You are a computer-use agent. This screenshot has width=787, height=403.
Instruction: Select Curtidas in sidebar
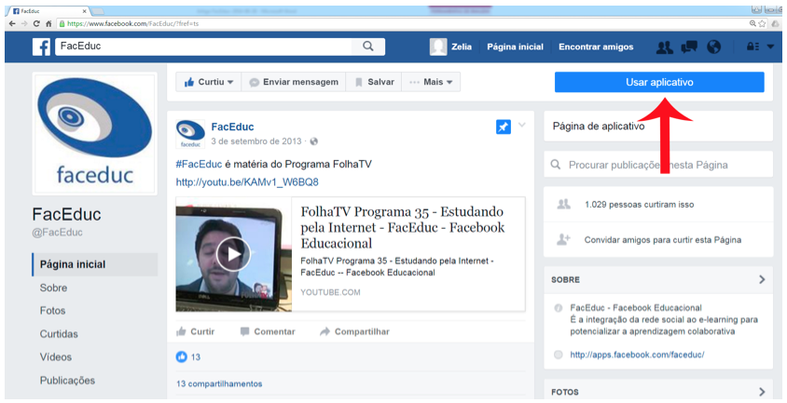(x=59, y=334)
